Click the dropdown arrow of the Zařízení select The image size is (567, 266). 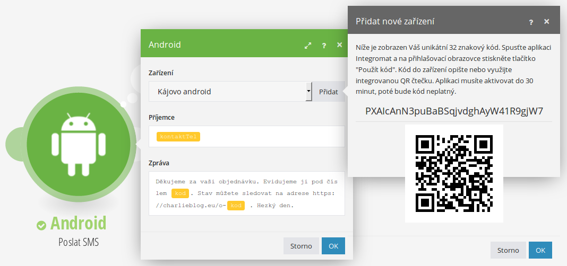(308, 91)
